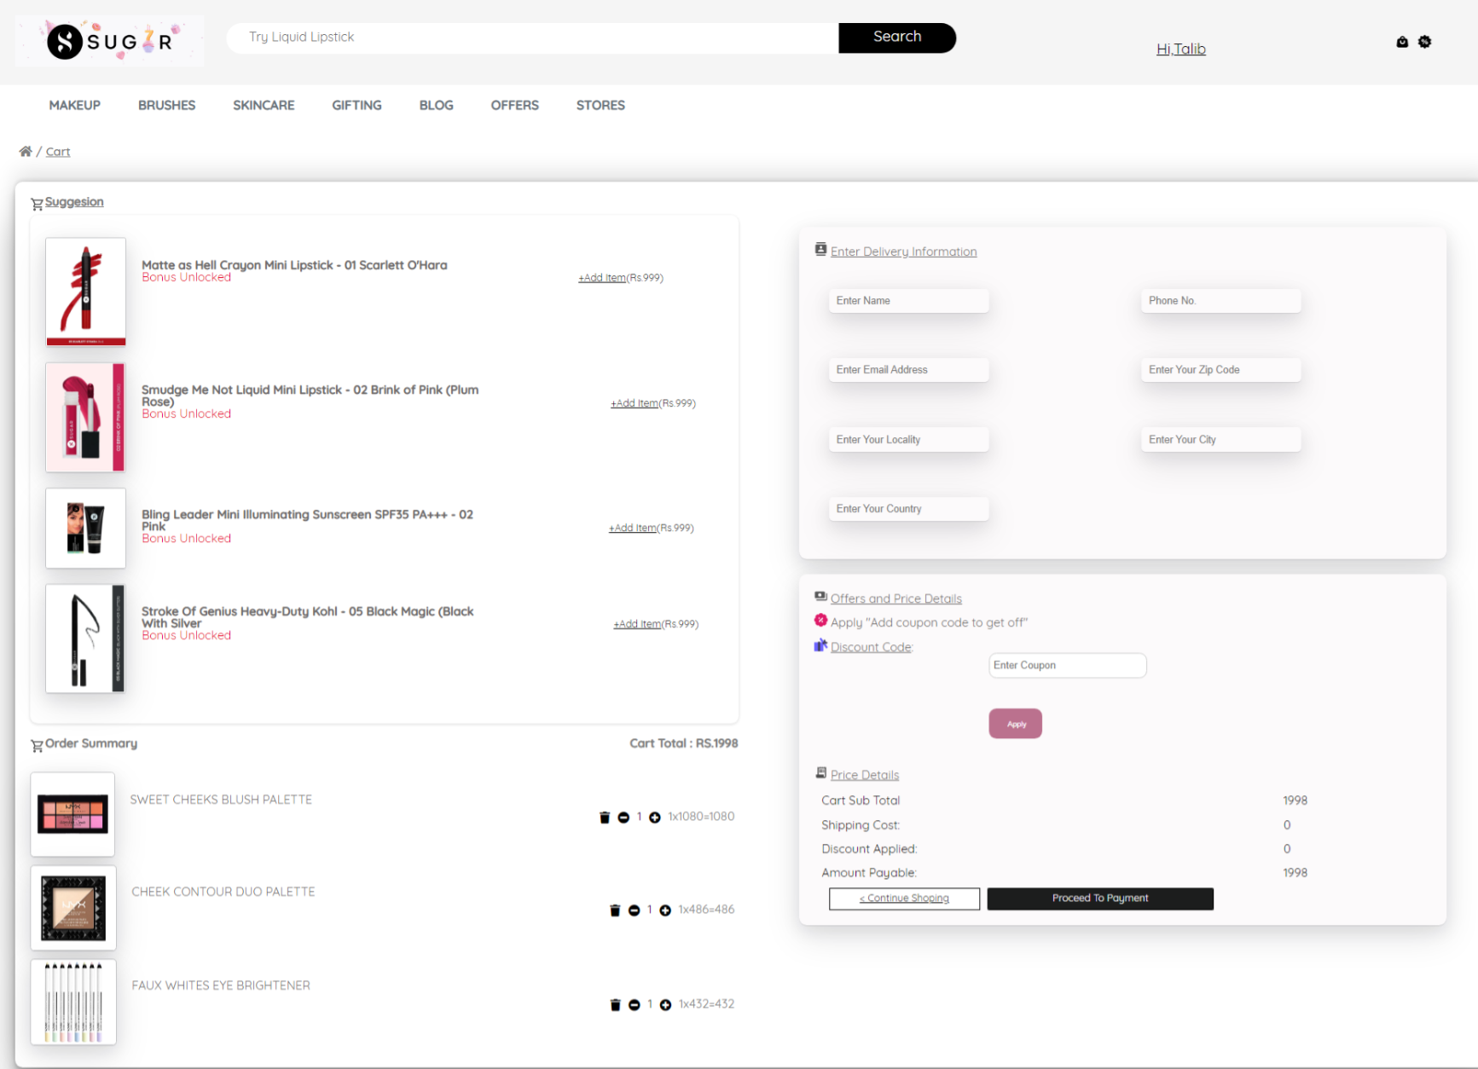Viewport: 1478px width, 1069px height.
Task: Focus the Enter Your Country field
Action: [x=908, y=509]
